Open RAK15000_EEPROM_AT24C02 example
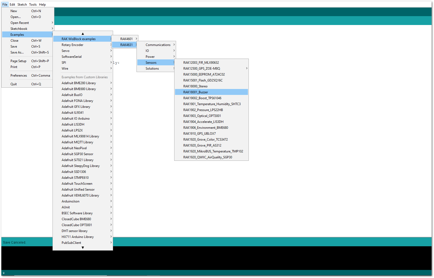 (x=211, y=74)
